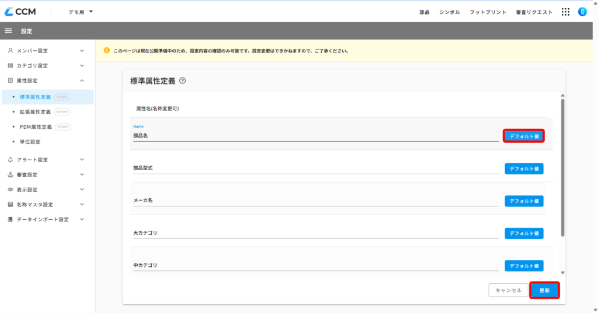The image size is (598, 313).
Task: Go to 部品 in top navigation
Action: 424,12
